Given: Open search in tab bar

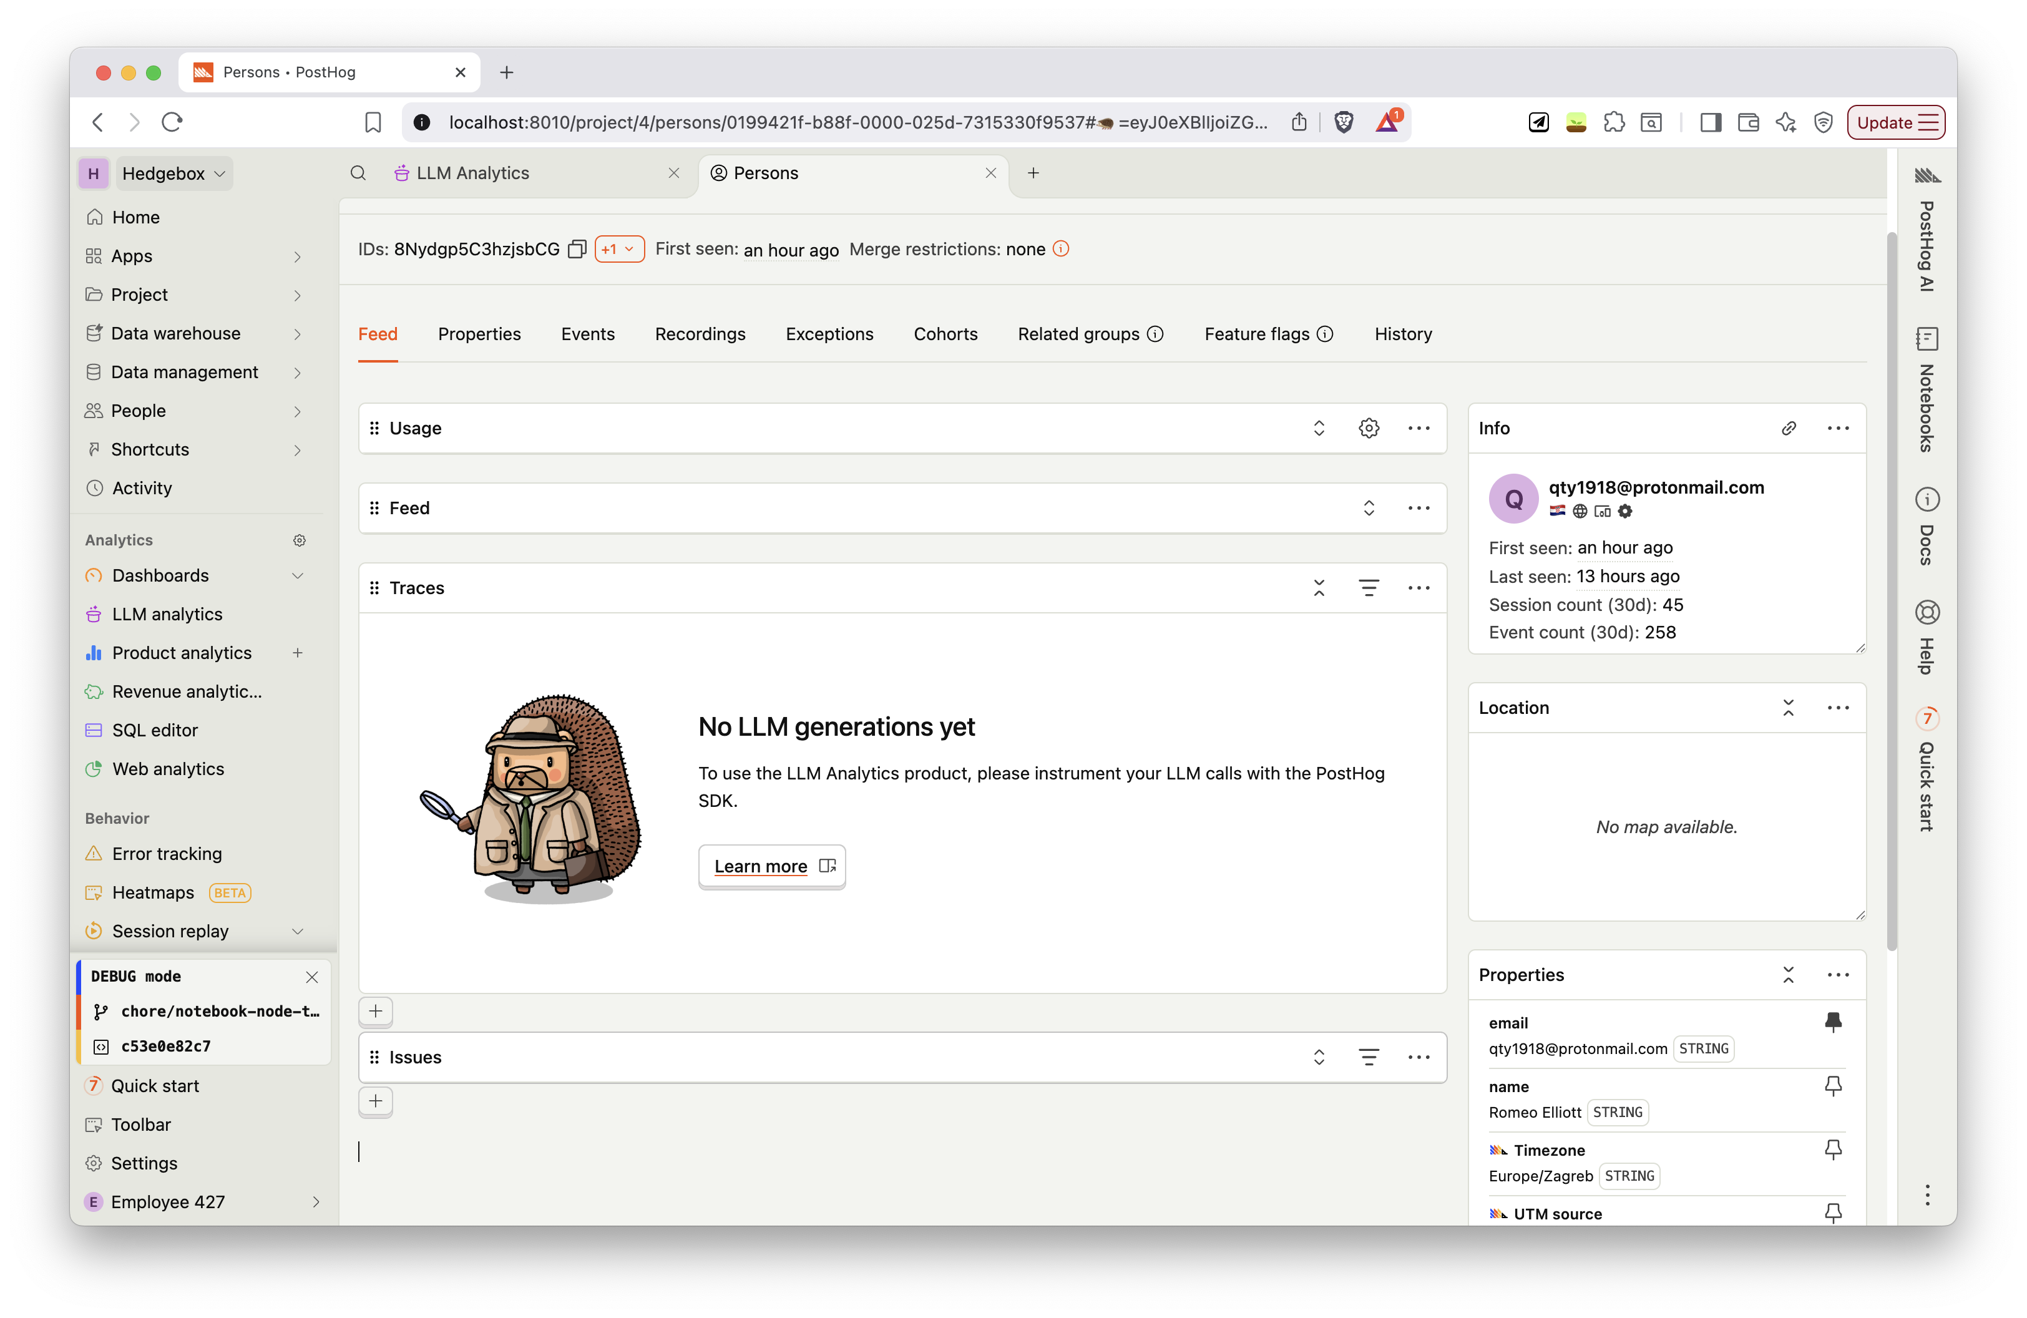Looking at the screenshot, I should (359, 173).
